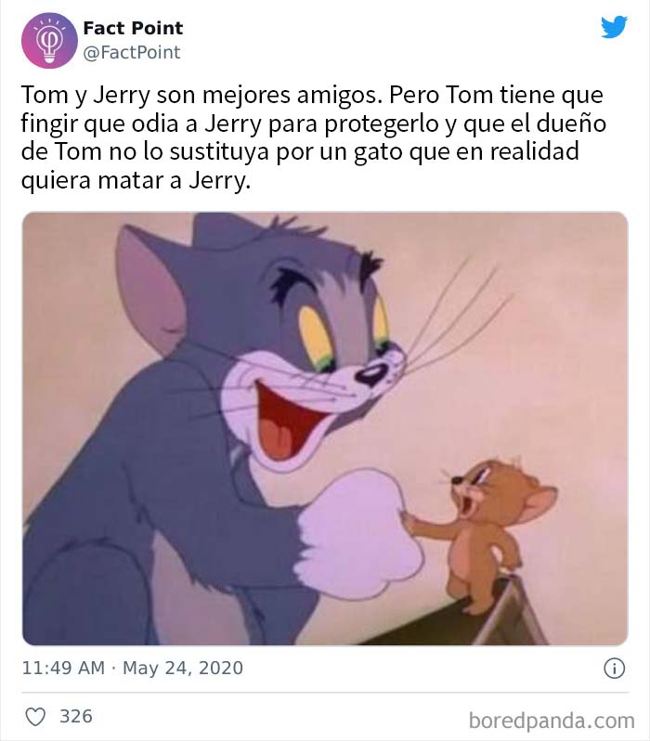Click Tom's black nose in picture

372,375
